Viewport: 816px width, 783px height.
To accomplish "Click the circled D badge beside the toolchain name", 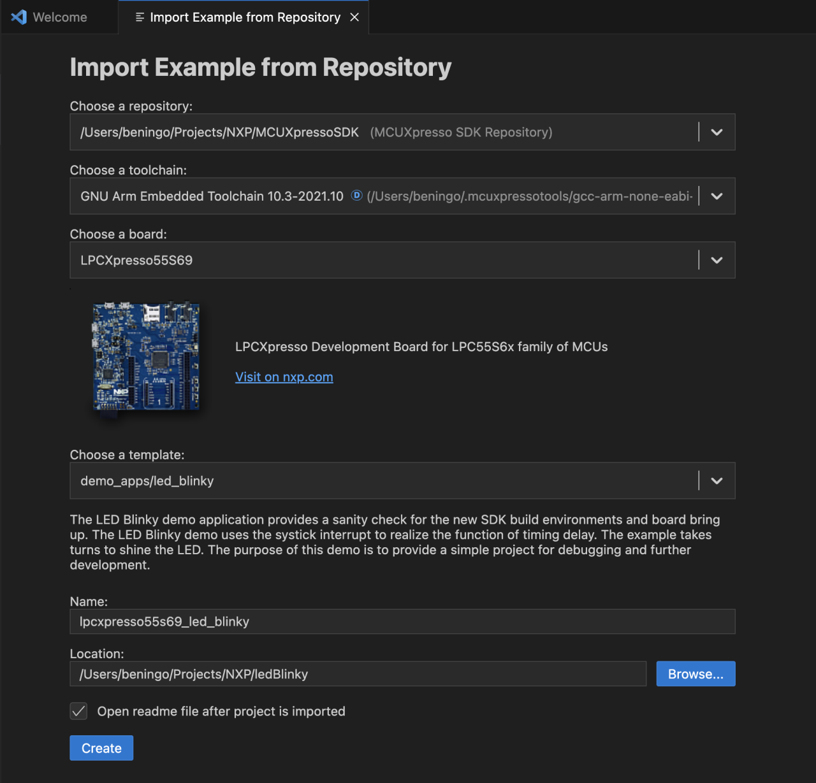I will click(x=356, y=196).
